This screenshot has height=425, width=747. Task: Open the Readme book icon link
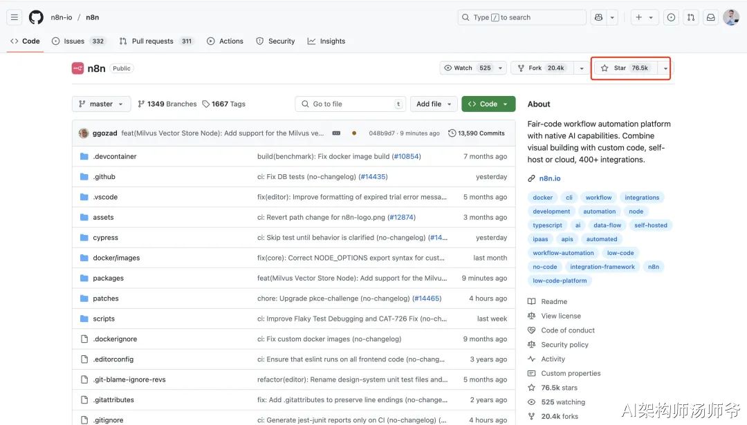[x=532, y=301]
